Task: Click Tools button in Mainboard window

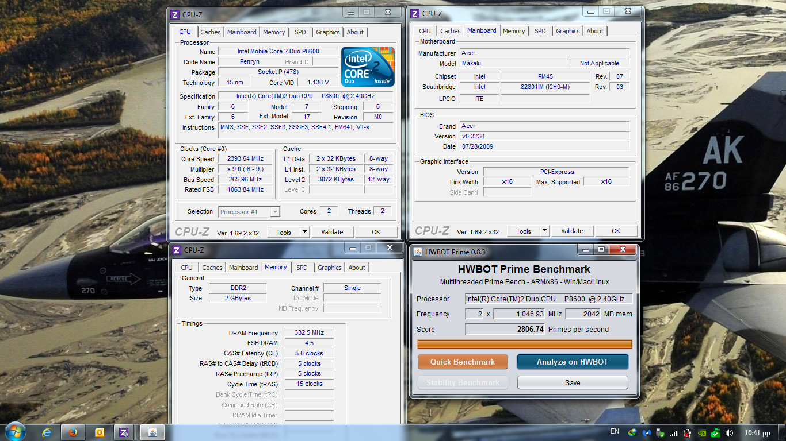Action: click(x=524, y=231)
